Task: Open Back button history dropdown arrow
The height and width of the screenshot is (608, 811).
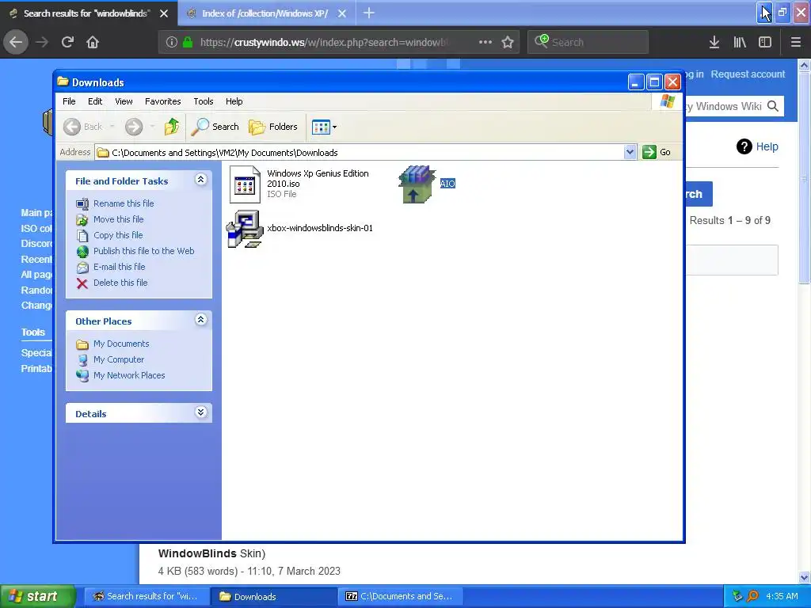Action: tap(112, 127)
